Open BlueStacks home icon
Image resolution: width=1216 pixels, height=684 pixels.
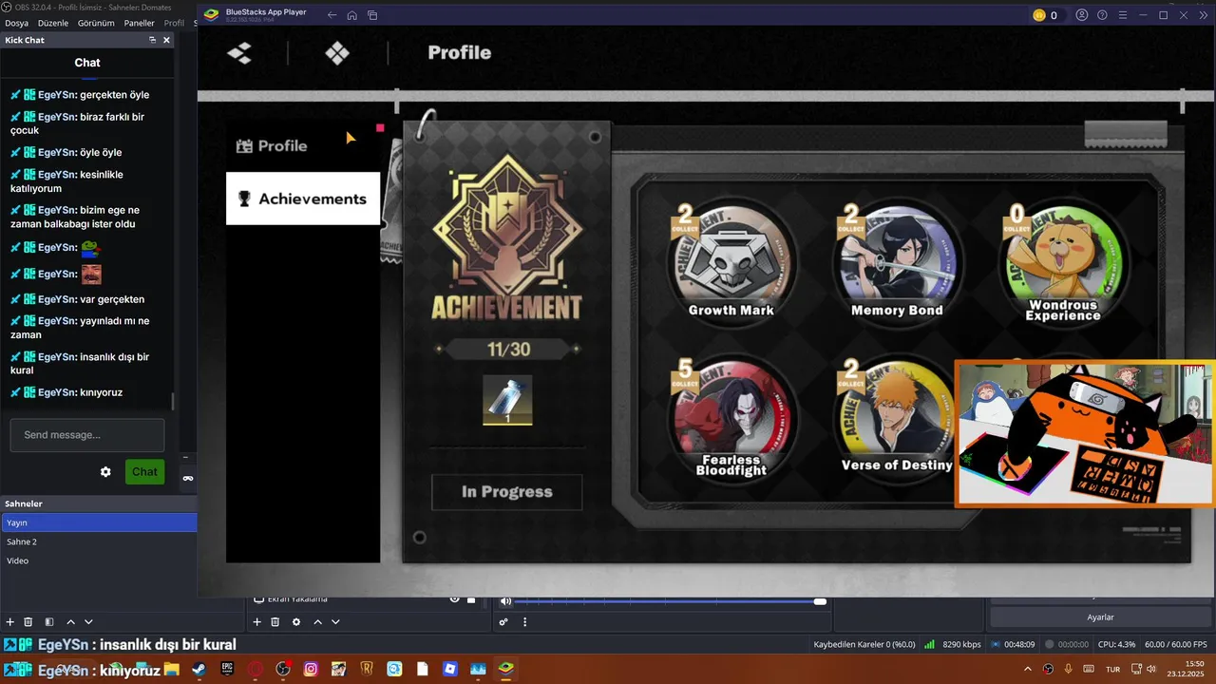[x=351, y=15]
